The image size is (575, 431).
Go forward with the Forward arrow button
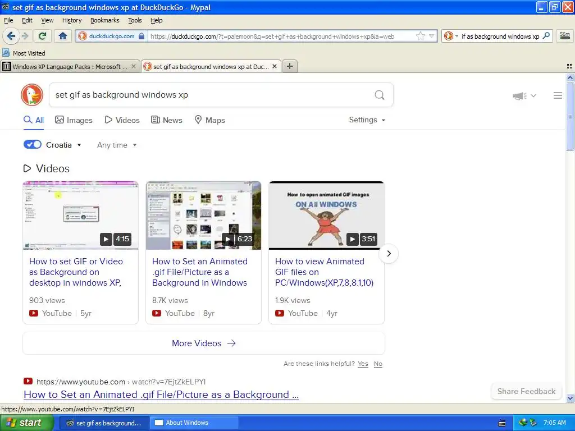[x=25, y=36]
